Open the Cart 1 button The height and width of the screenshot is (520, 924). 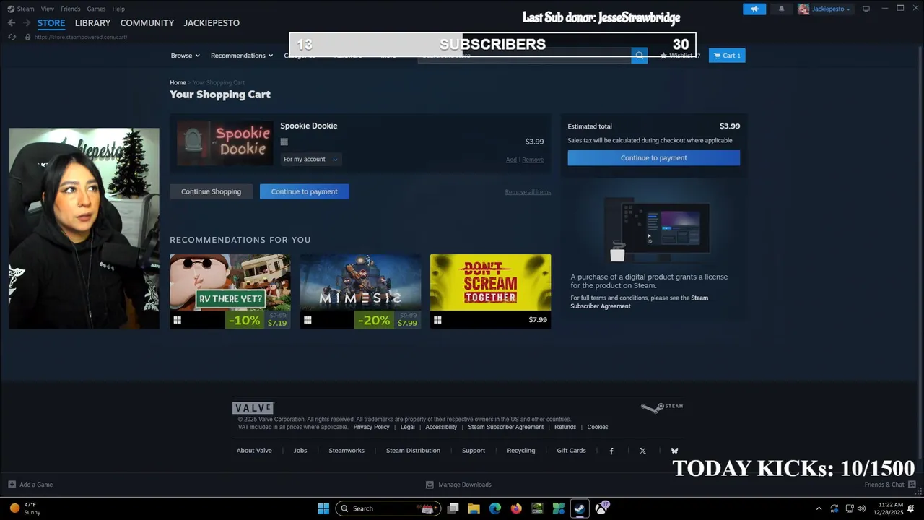pyautogui.click(x=727, y=56)
